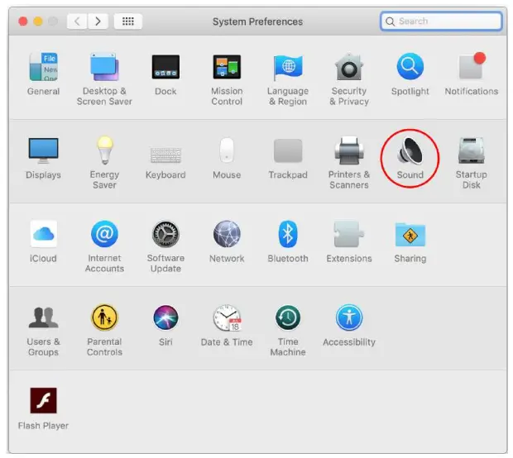
Task: Click the Show All grid button
Action: coord(128,21)
